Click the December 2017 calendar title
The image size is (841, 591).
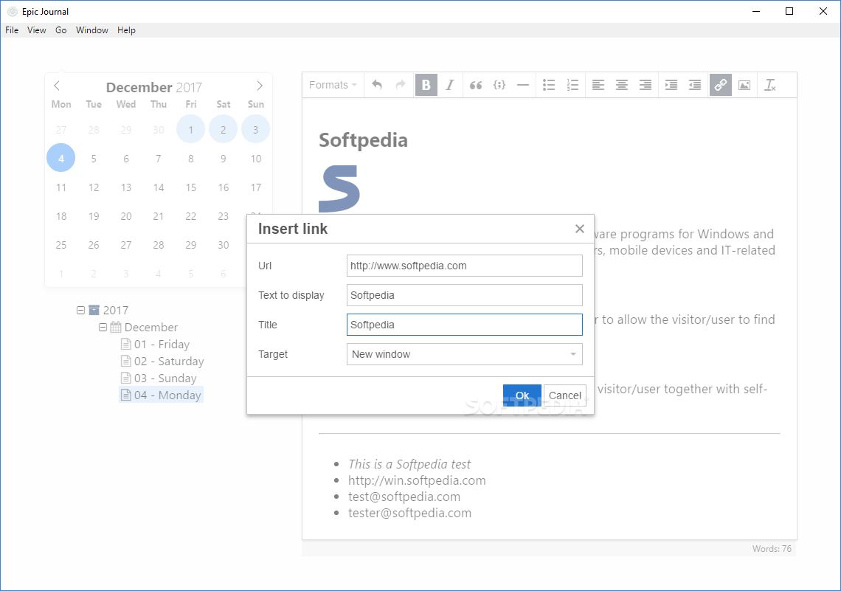[x=154, y=87]
